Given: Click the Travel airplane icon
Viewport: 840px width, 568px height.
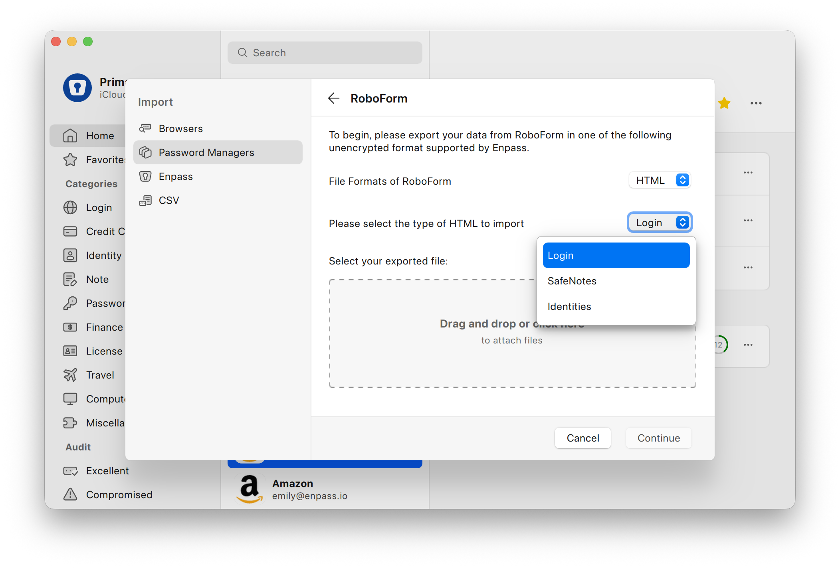Looking at the screenshot, I should click(x=70, y=375).
